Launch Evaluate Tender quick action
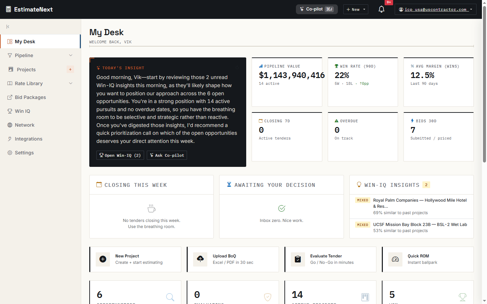This screenshot has height=304, width=487. [330, 259]
